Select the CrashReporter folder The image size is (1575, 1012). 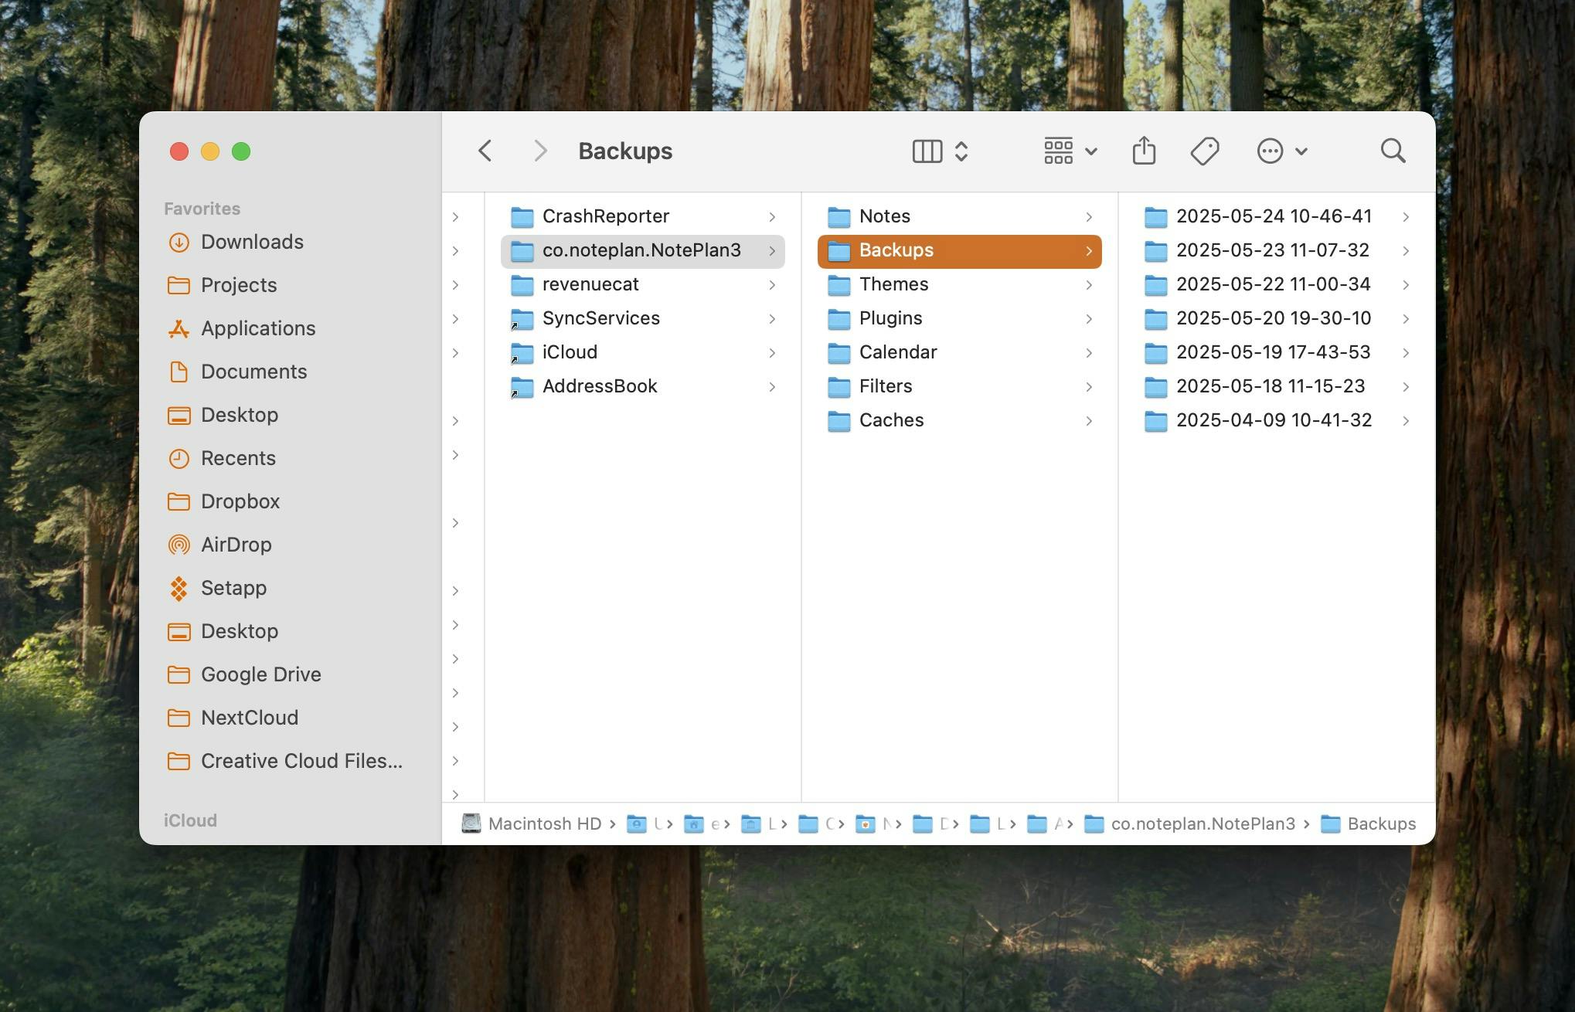tap(642, 216)
